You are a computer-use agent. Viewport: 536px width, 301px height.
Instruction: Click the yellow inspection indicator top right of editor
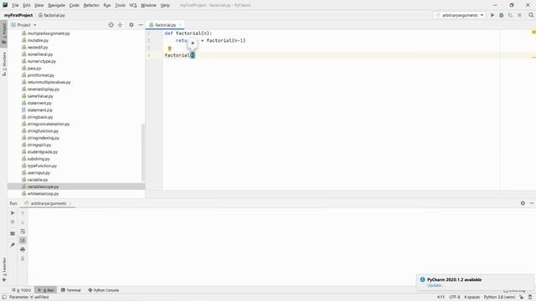pos(533,32)
